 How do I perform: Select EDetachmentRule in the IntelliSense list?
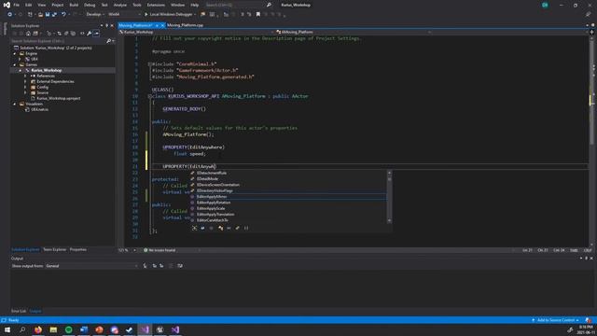click(x=288, y=173)
